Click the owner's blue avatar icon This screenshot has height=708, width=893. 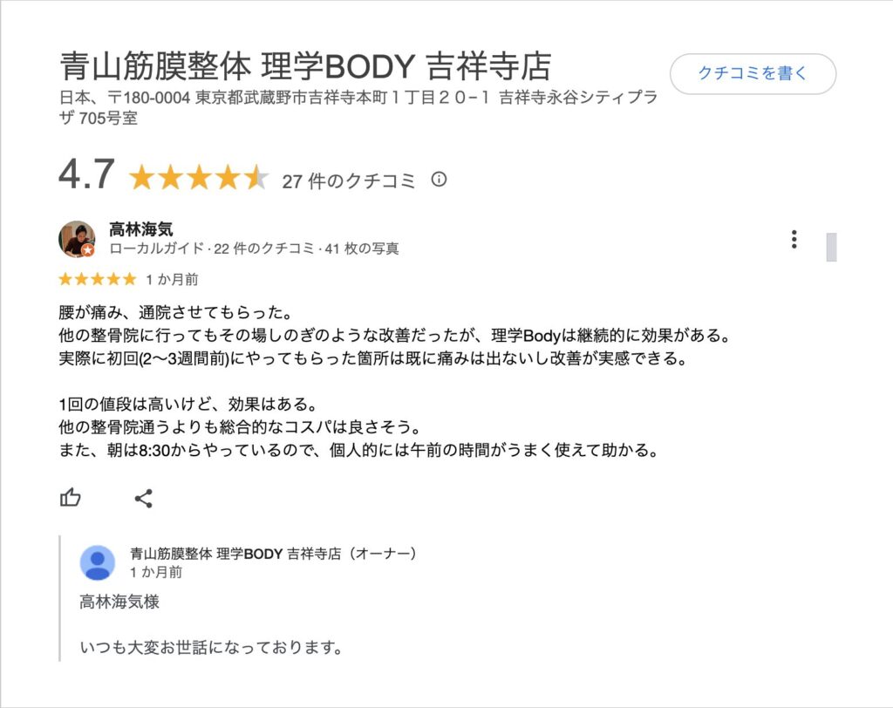coord(98,562)
